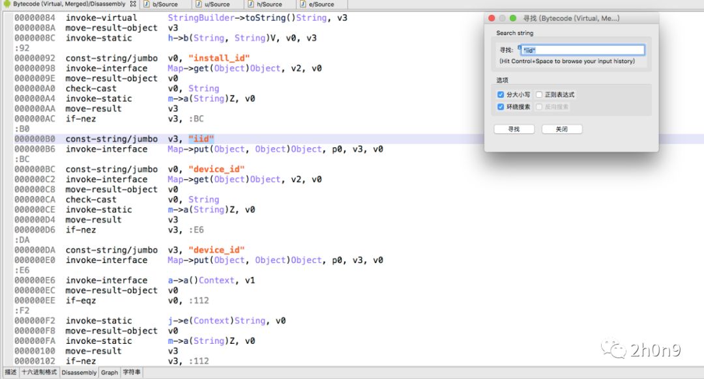Click the :112 jump target at 00000102
The image size is (704, 379).
[x=199, y=361]
